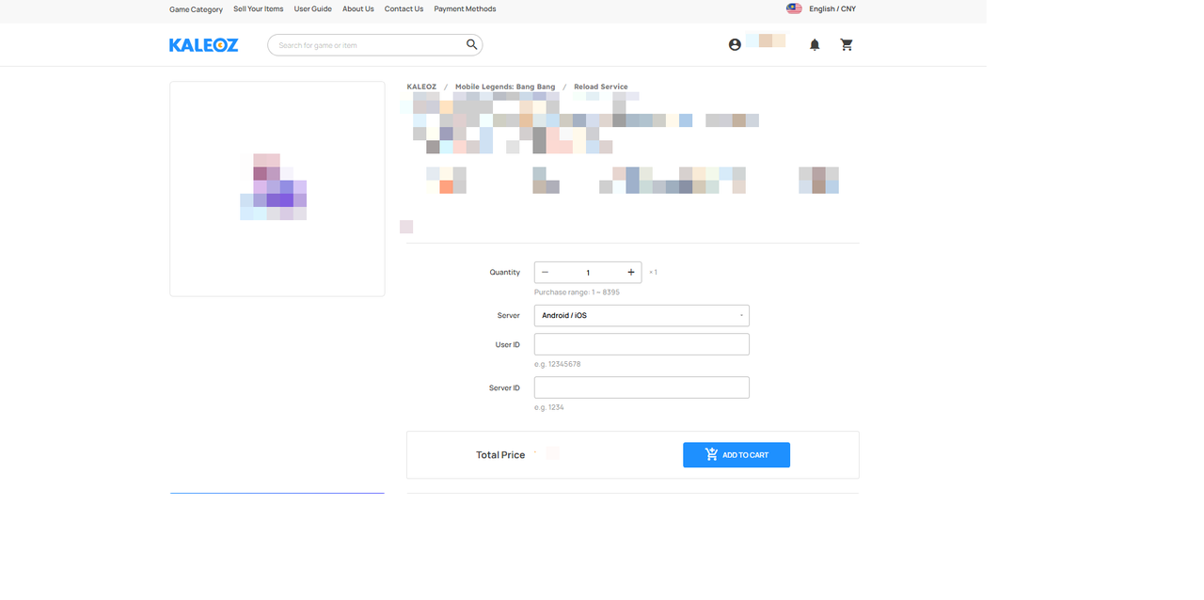
Task: Click the product image thumbnail
Action: (277, 188)
